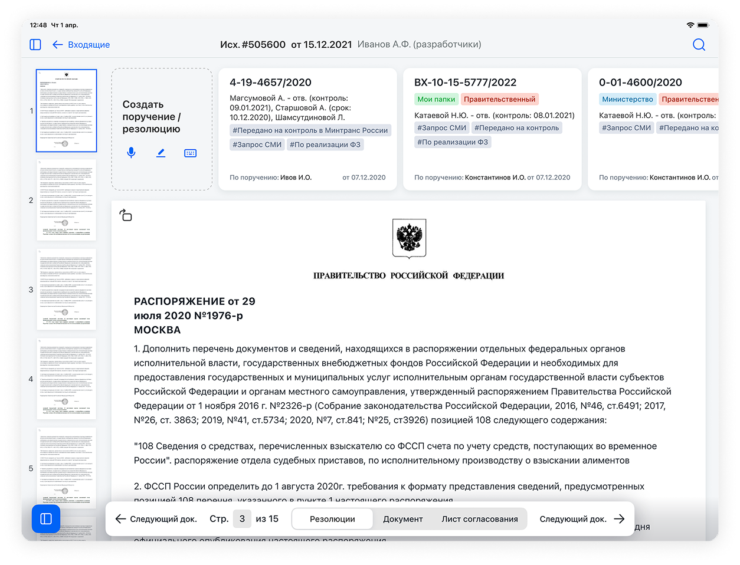740x565 pixels.
Task: Tap the keyboard icon to type resolution
Action: pyautogui.click(x=190, y=153)
